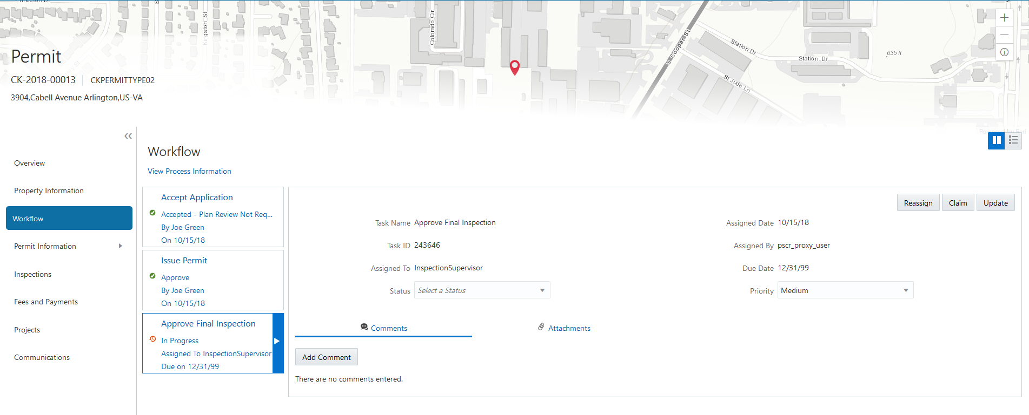1029x415 pixels.
Task: Click Task Name value Approve Final Inspection
Action: coord(455,222)
